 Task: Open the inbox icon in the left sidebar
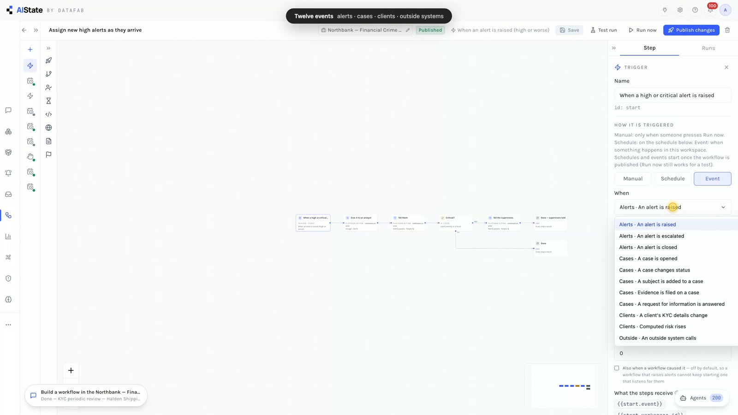[x=8, y=195]
